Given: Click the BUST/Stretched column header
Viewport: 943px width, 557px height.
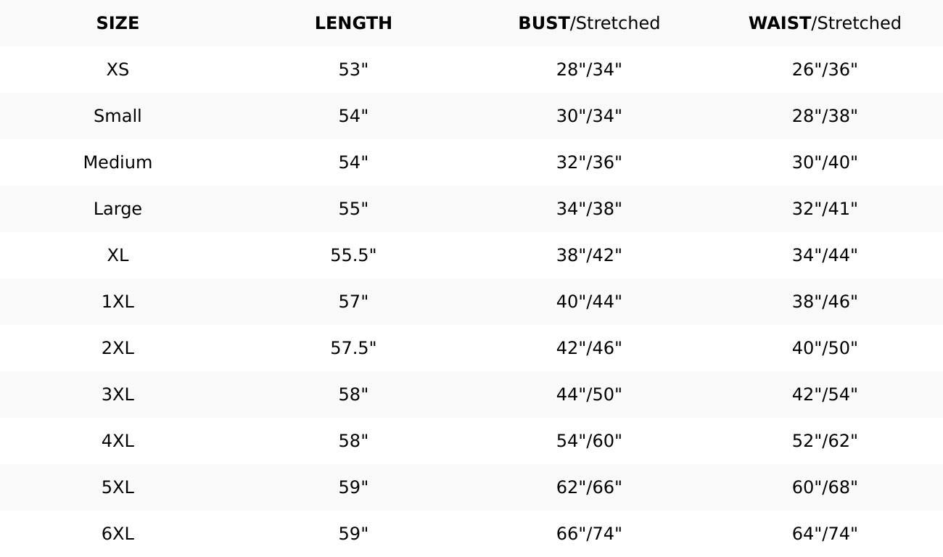Looking at the screenshot, I should coord(589,23).
